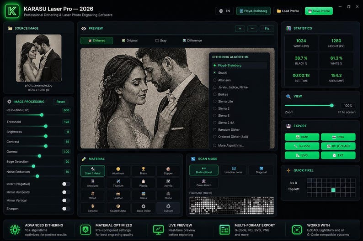The image size is (363, 241).
Task: Click the Load Profile button
Action: point(288,11)
